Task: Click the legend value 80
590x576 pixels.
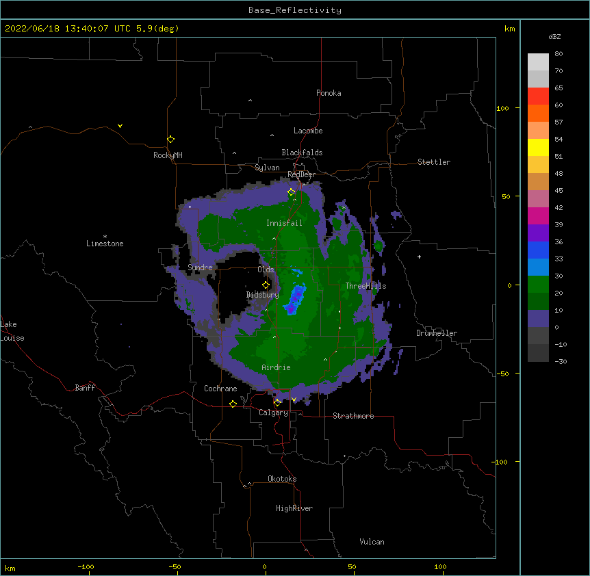Action: 559,54
